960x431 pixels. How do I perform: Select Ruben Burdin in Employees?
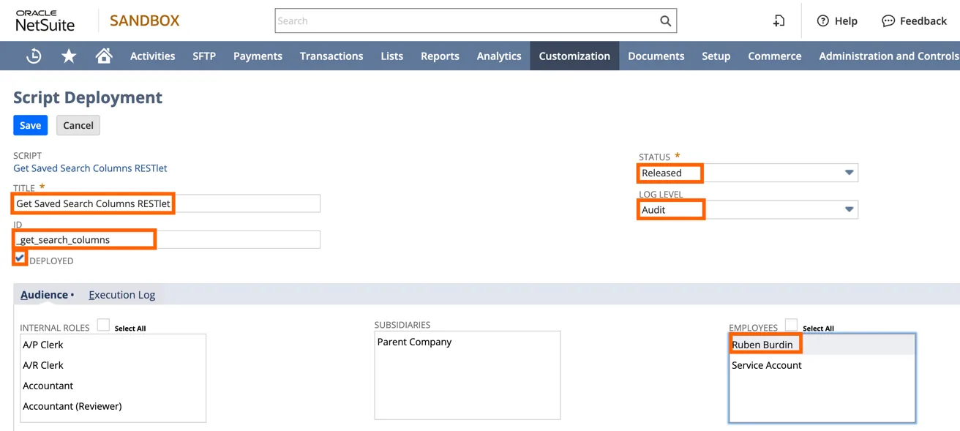pos(822,345)
